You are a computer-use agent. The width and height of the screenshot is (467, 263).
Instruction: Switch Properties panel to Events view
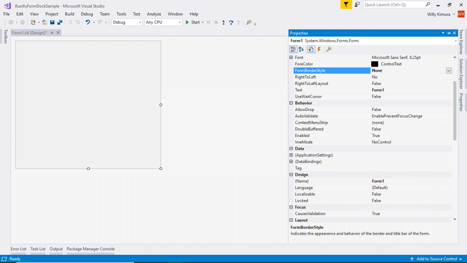319,49
